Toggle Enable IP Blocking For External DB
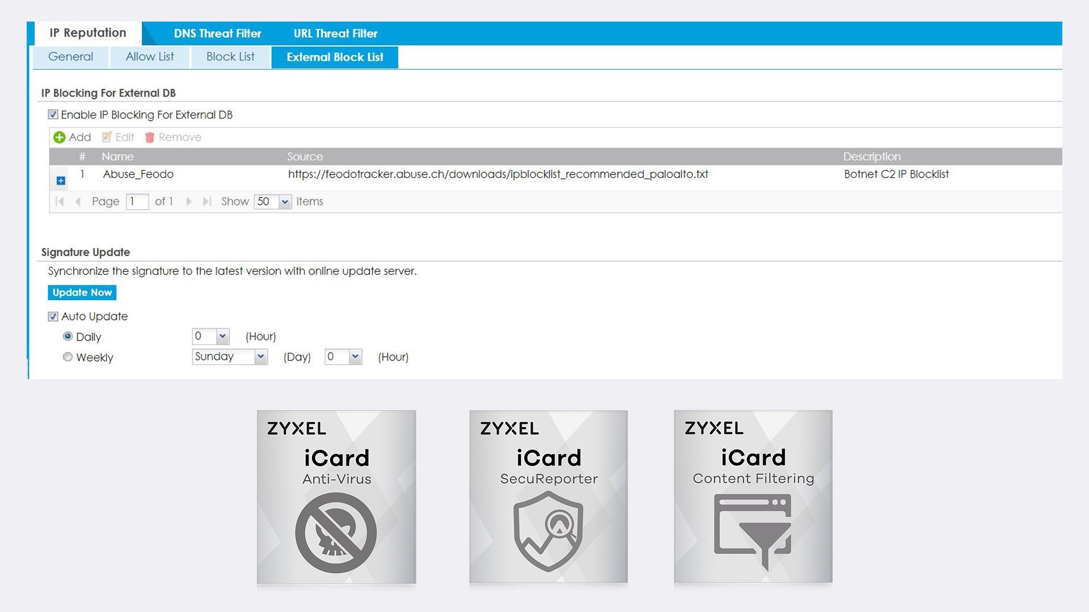Image resolution: width=1089 pixels, height=612 pixels. [x=53, y=114]
